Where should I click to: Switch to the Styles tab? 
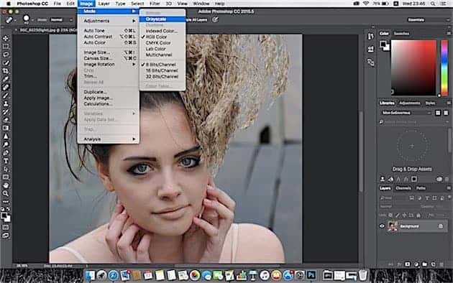point(430,103)
